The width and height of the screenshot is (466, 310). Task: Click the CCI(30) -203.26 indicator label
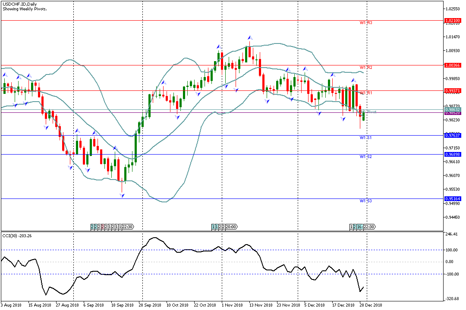(17, 236)
